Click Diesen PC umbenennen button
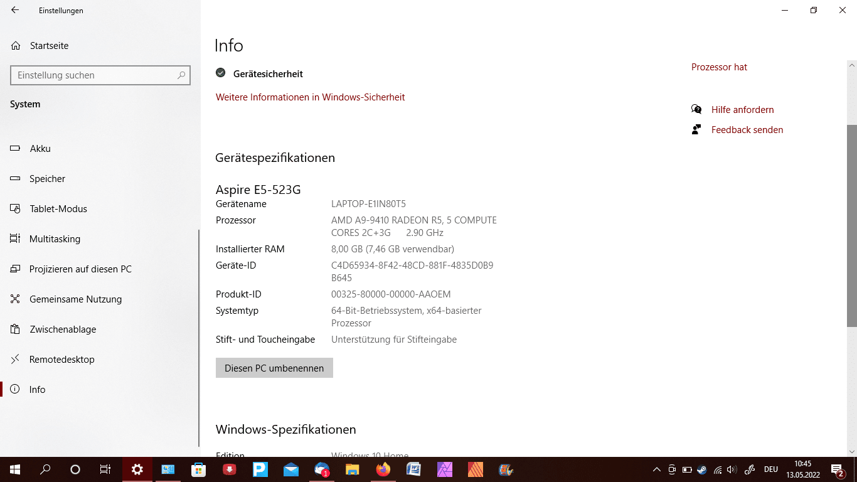The image size is (857, 482). tap(274, 368)
